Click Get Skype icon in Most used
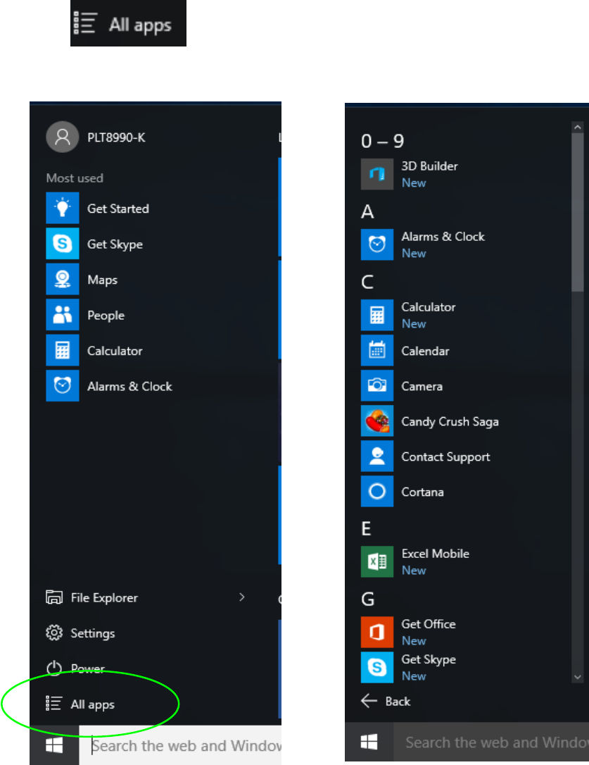 [x=63, y=244]
